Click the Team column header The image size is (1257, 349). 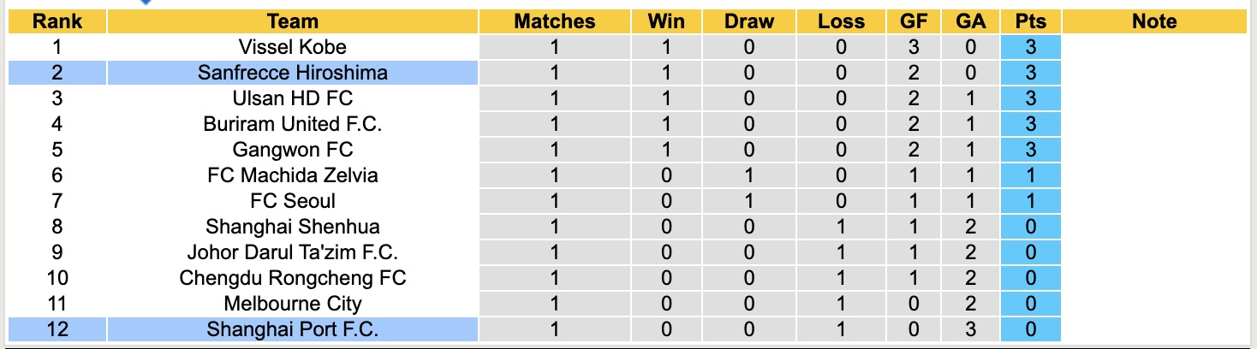click(292, 21)
